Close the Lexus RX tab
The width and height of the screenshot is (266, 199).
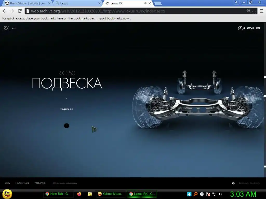pyautogui.click(x=150, y=3)
